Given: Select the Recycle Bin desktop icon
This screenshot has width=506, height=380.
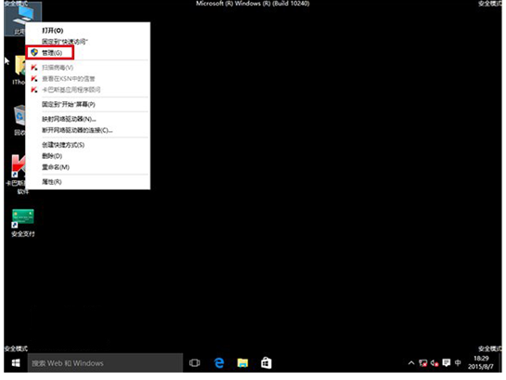Looking at the screenshot, I should pos(19,120).
